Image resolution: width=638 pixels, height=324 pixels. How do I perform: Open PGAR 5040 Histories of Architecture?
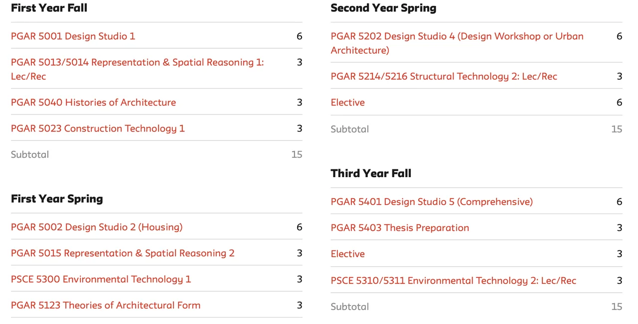coord(93,103)
